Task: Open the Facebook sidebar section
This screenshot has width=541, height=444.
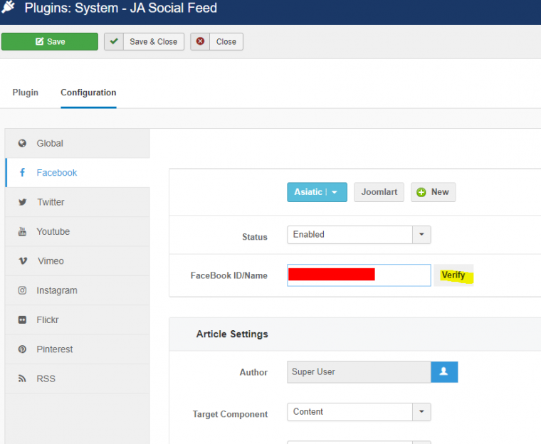Action: coord(78,172)
